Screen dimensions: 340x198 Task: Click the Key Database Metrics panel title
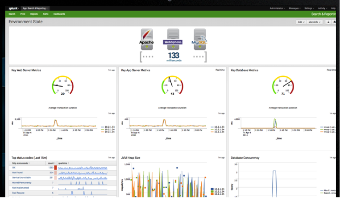point(245,70)
